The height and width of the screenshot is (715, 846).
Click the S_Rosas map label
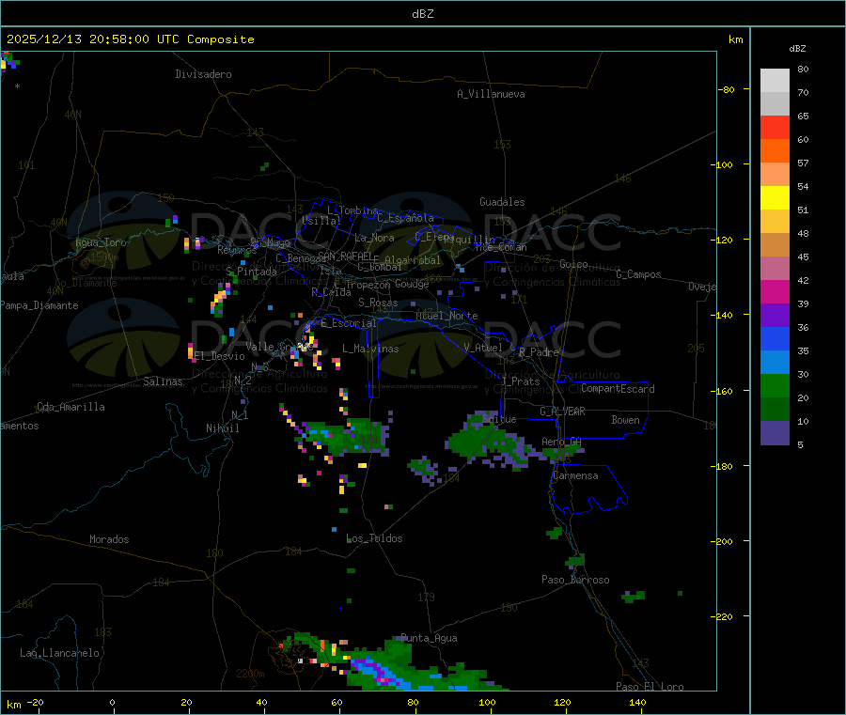coord(378,303)
